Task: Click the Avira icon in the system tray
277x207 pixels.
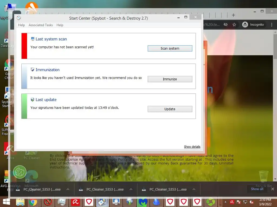Action: pos(232,202)
